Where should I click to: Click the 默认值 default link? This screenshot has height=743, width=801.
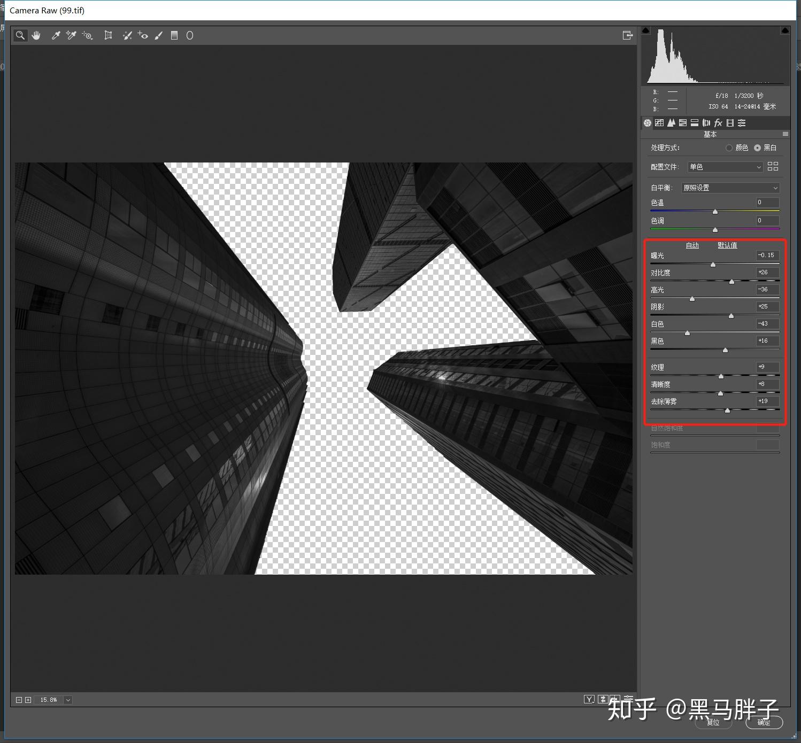click(x=727, y=245)
